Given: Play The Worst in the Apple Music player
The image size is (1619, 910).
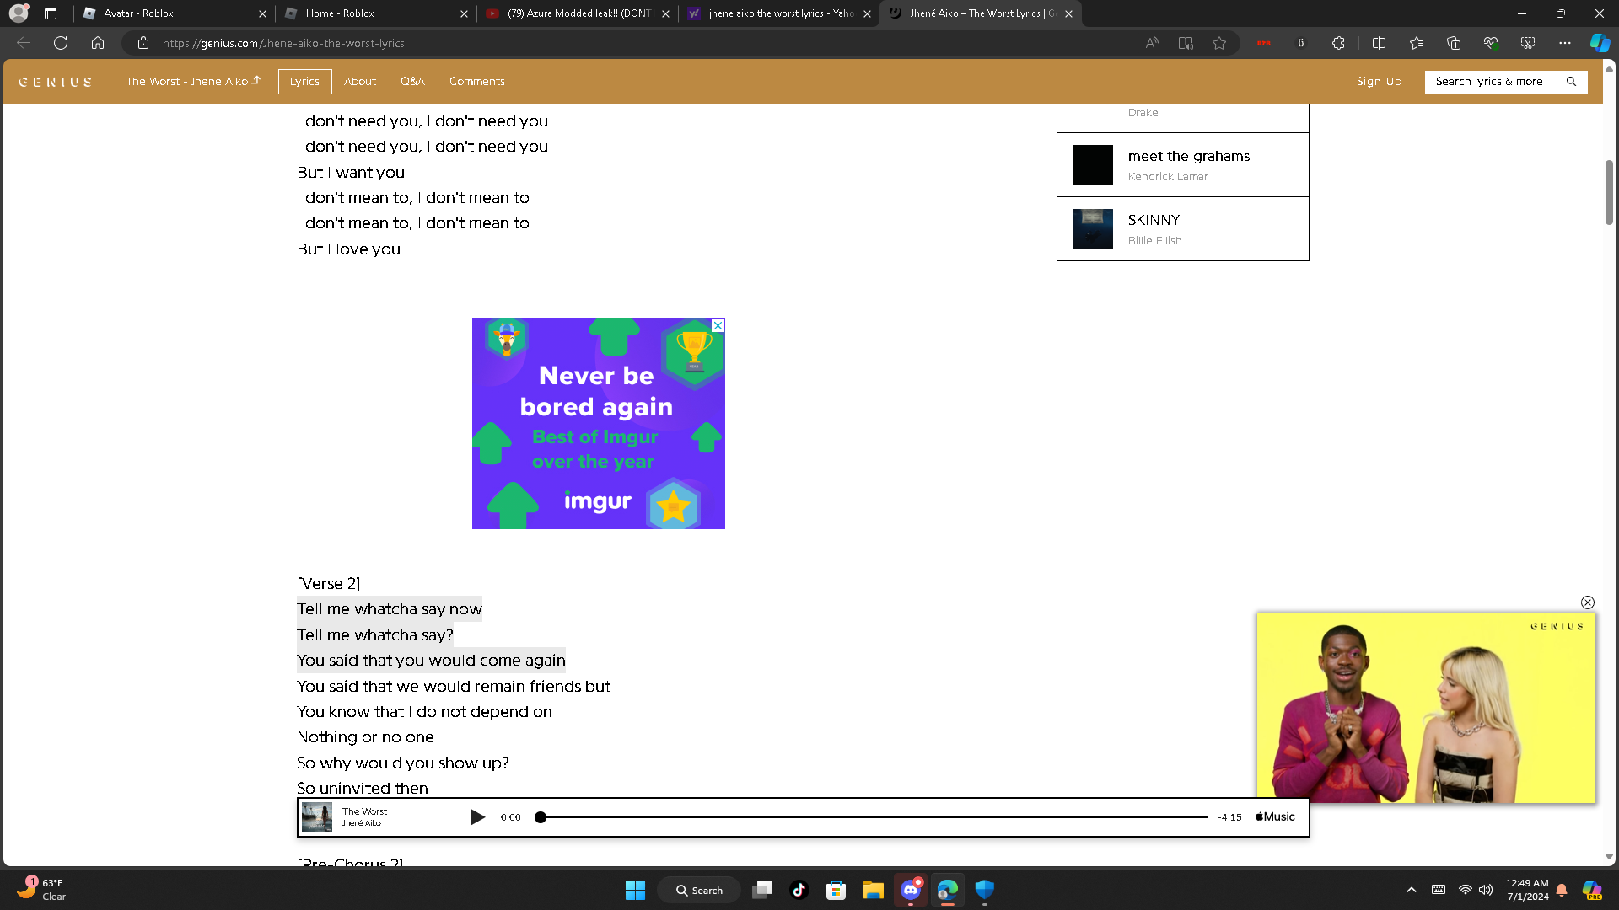Looking at the screenshot, I should tap(477, 817).
